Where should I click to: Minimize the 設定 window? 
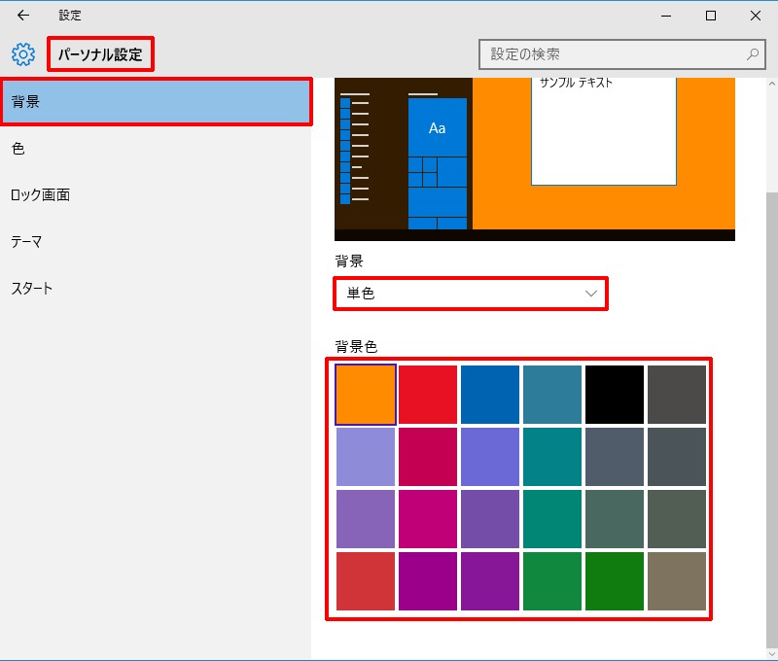[666, 16]
